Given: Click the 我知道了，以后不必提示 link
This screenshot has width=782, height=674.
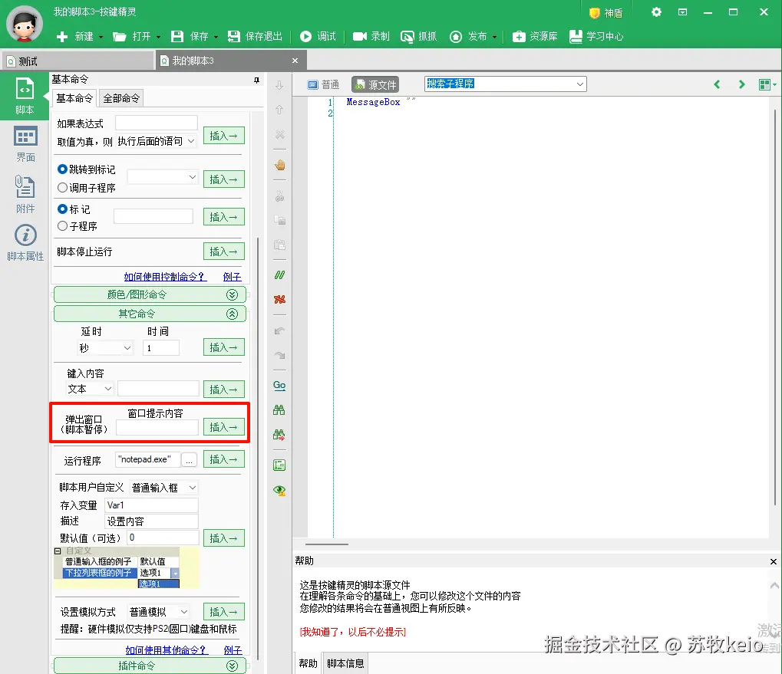Looking at the screenshot, I should click(352, 632).
